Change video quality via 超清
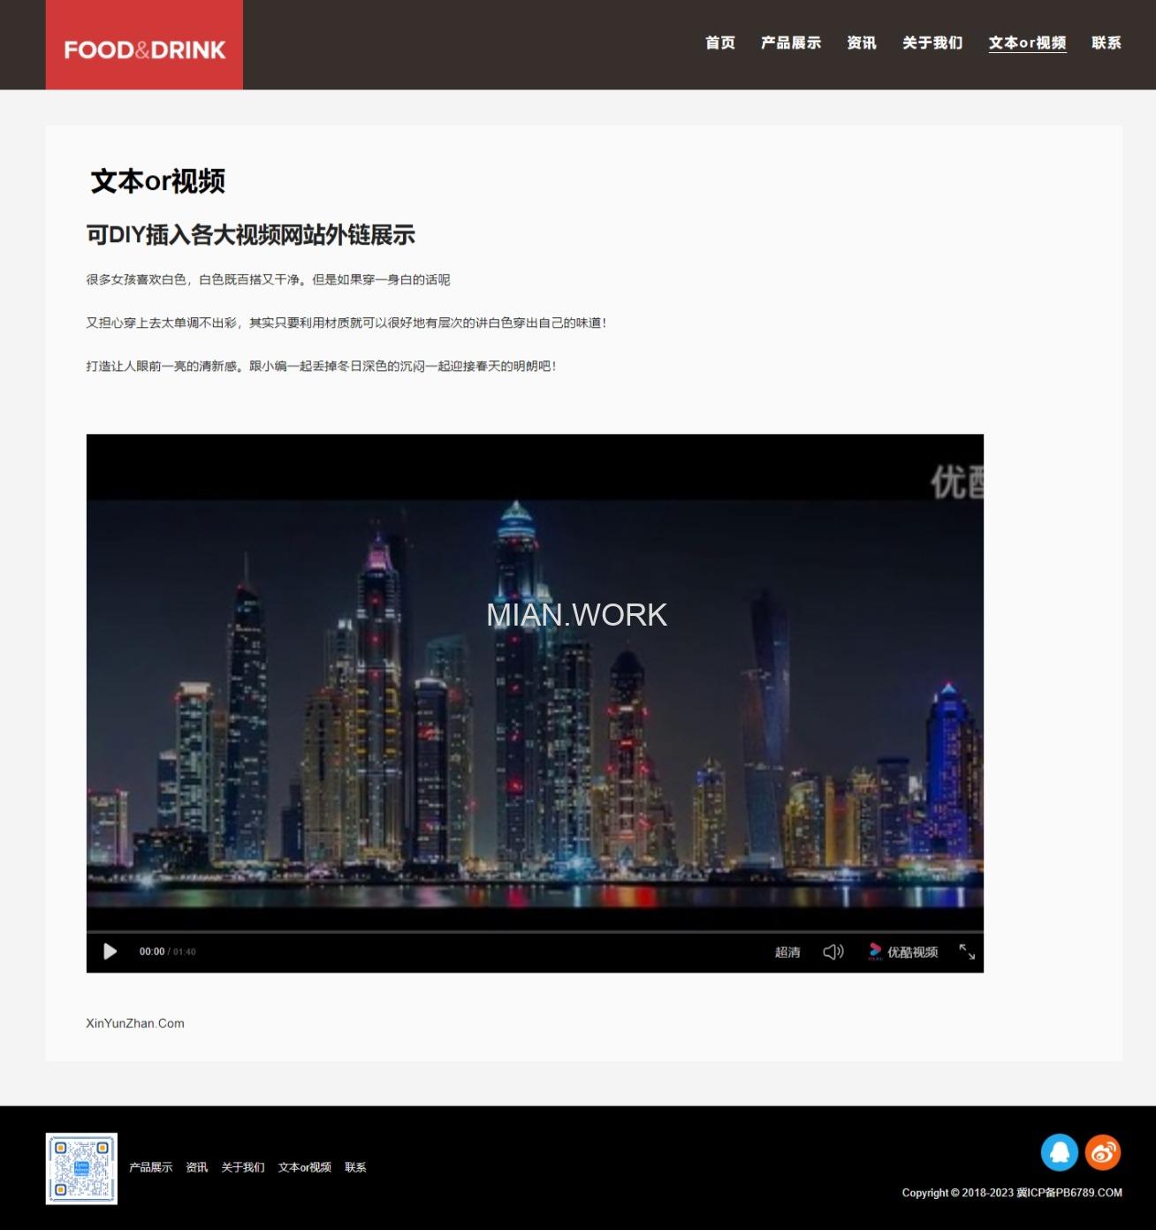The width and height of the screenshot is (1156, 1230). 787,952
